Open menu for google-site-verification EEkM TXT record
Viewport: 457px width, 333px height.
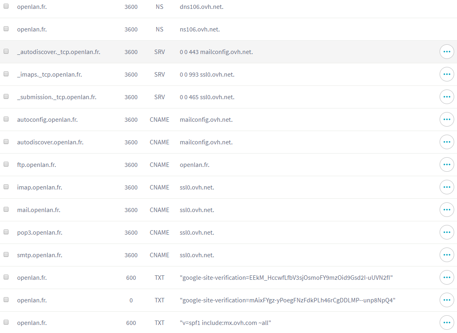click(x=447, y=278)
